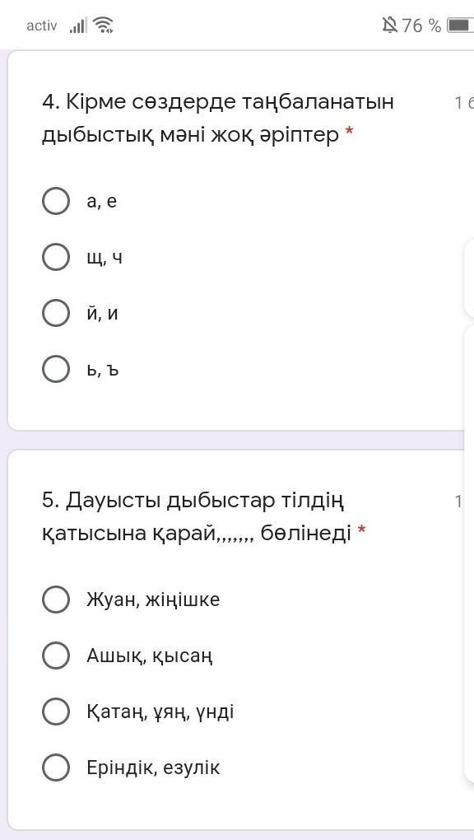Pick 'Қатаң, ұяң, үнді' radio button

[x=56, y=712]
